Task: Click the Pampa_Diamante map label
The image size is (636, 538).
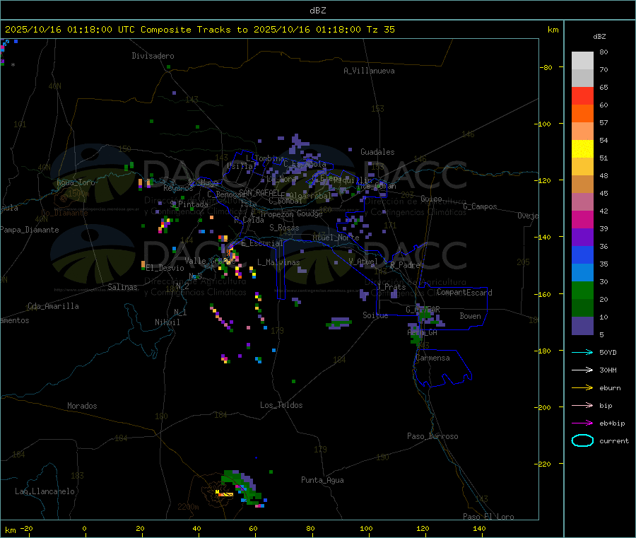Action: point(29,230)
